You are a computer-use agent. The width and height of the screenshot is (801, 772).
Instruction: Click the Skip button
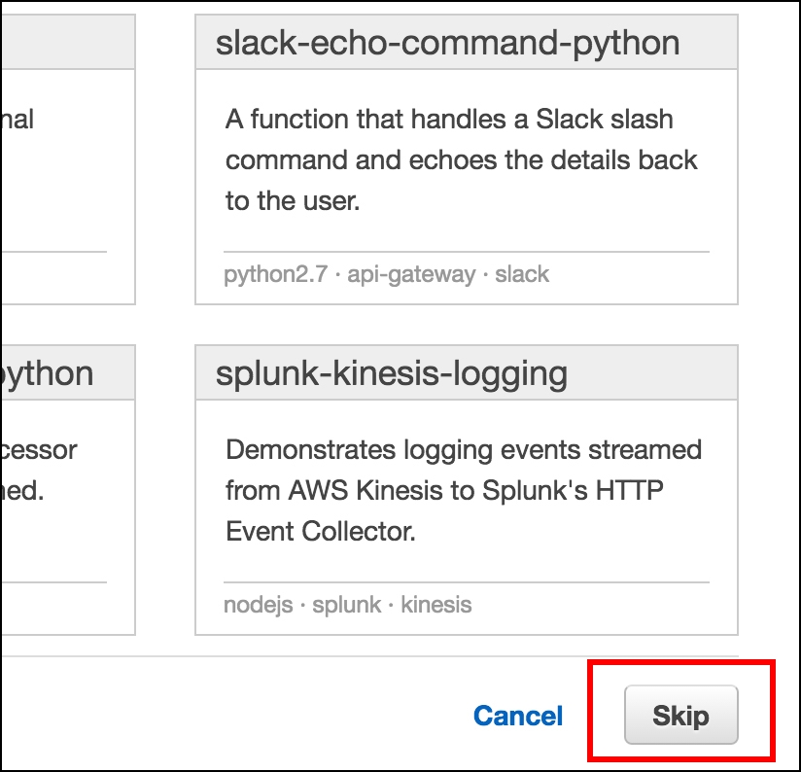pyautogui.click(x=680, y=717)
